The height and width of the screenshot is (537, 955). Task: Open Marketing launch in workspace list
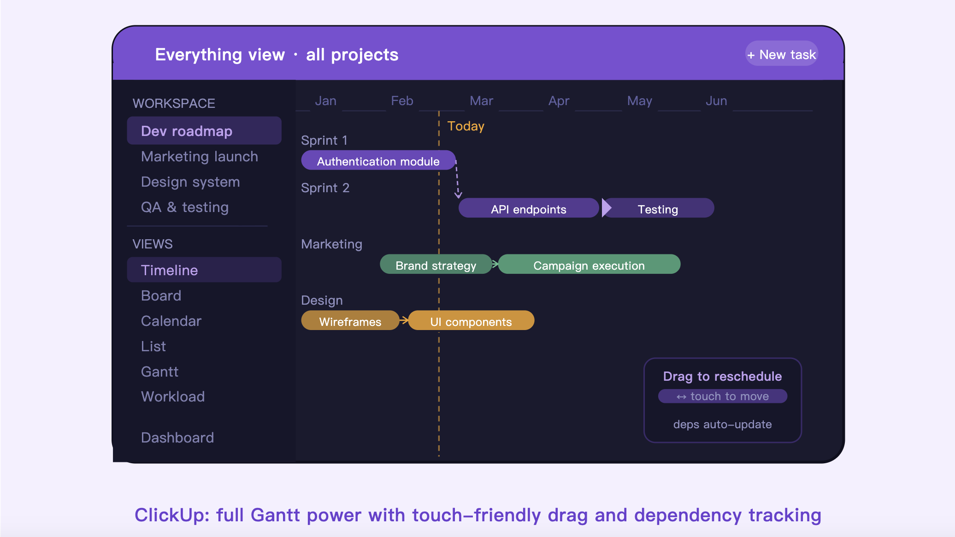[x=200, y=157]
